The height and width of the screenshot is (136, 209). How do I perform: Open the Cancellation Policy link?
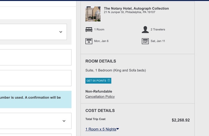coord(100,97)
